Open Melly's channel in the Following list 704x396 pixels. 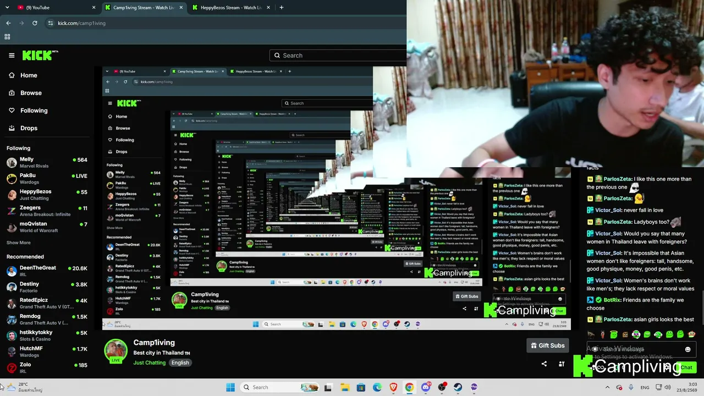point(47,163)
